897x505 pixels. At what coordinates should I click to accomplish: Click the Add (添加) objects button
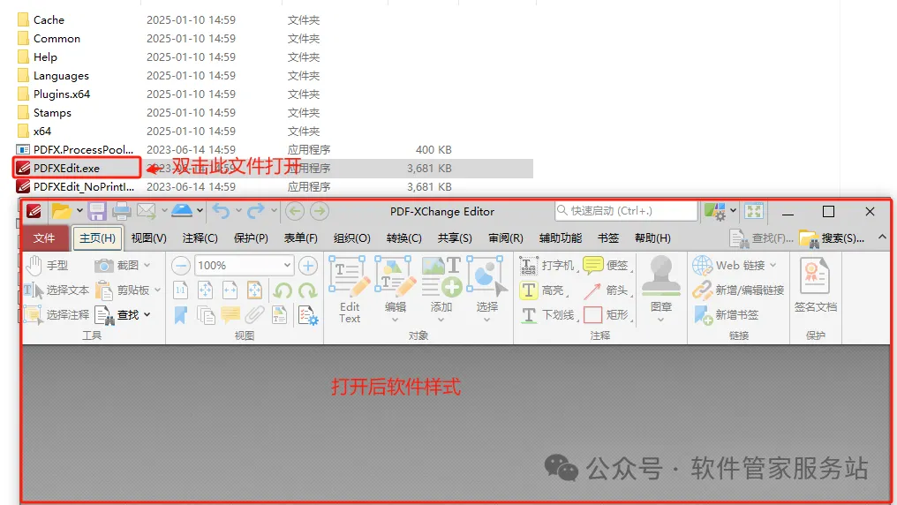(441, 290)
